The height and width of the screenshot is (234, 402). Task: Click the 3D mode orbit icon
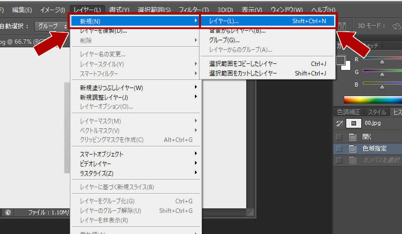point(396,26)
